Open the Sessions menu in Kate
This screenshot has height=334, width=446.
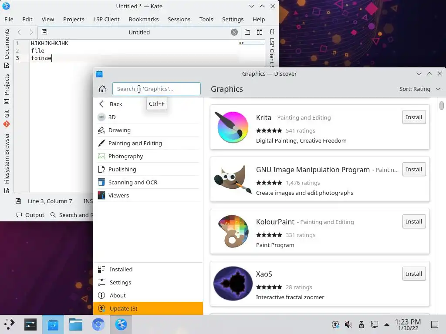pos(179,19)
